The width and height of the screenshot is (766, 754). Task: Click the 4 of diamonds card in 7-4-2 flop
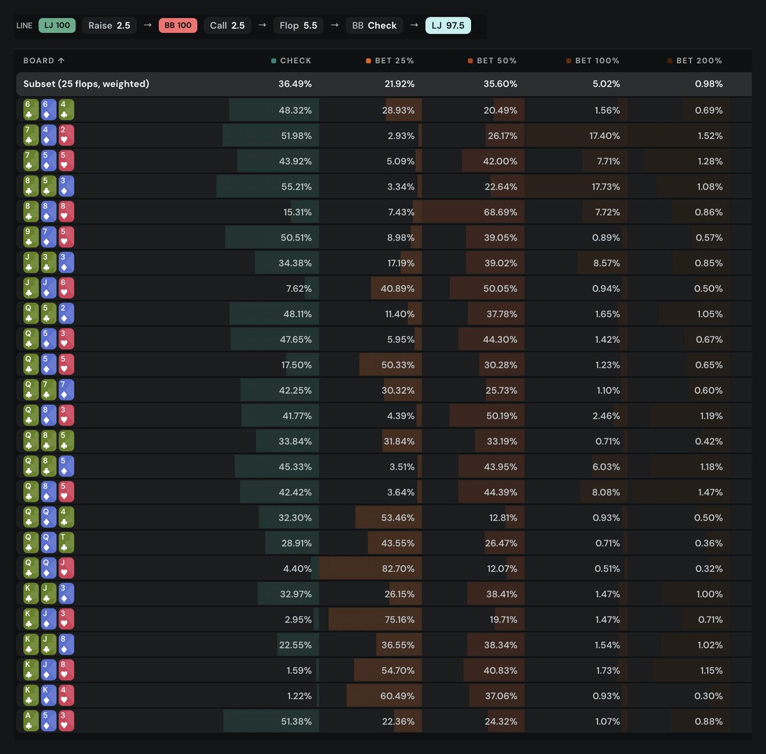point(49,135)
